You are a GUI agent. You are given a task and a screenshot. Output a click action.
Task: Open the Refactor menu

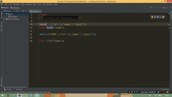click(x=29, y=4)
